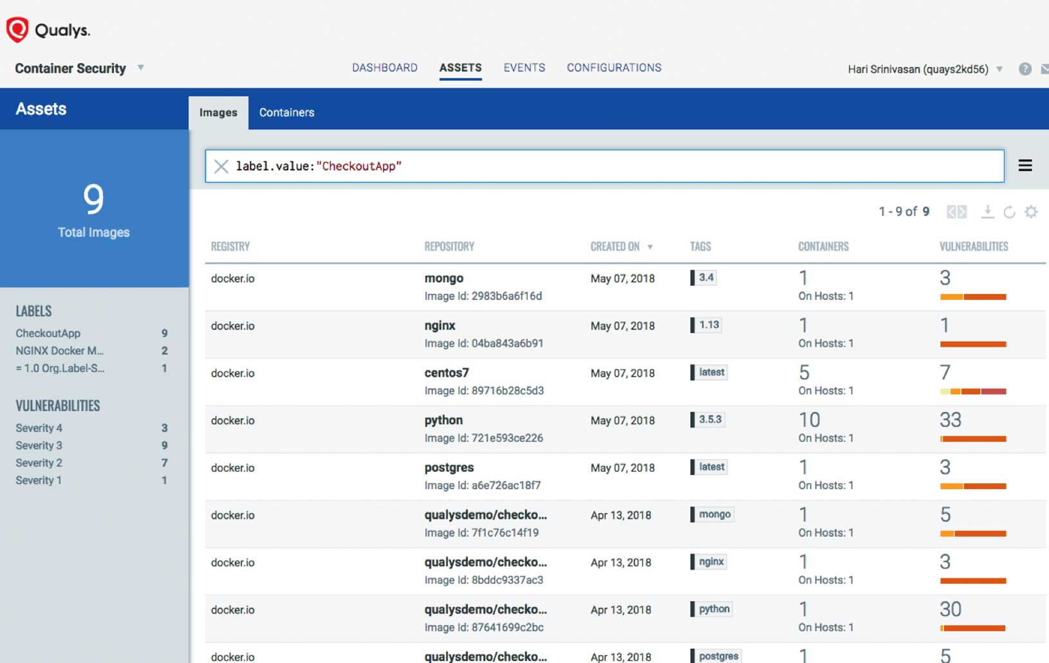Viewport: 1049px width, 663px height.
Task: Filter by the CheckoutApp label
Action: (48, 333)
